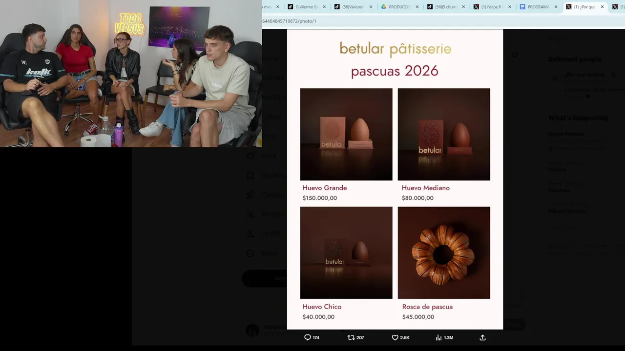Close the Guillermo TikTok tab
This screenshot has width=625, height=351.
324,7
